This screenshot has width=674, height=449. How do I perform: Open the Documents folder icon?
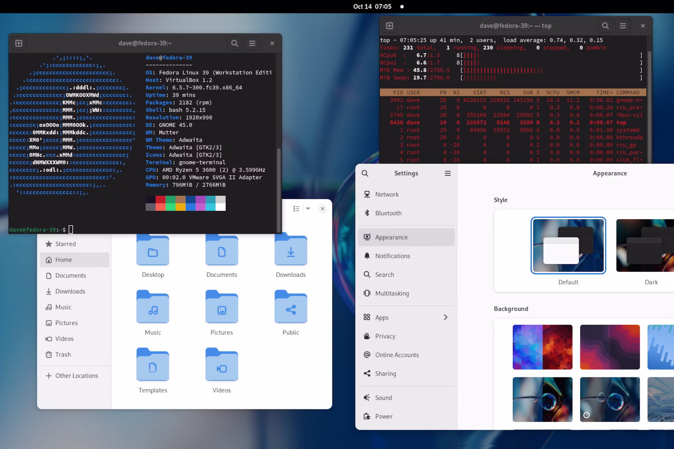pos(221,251)
